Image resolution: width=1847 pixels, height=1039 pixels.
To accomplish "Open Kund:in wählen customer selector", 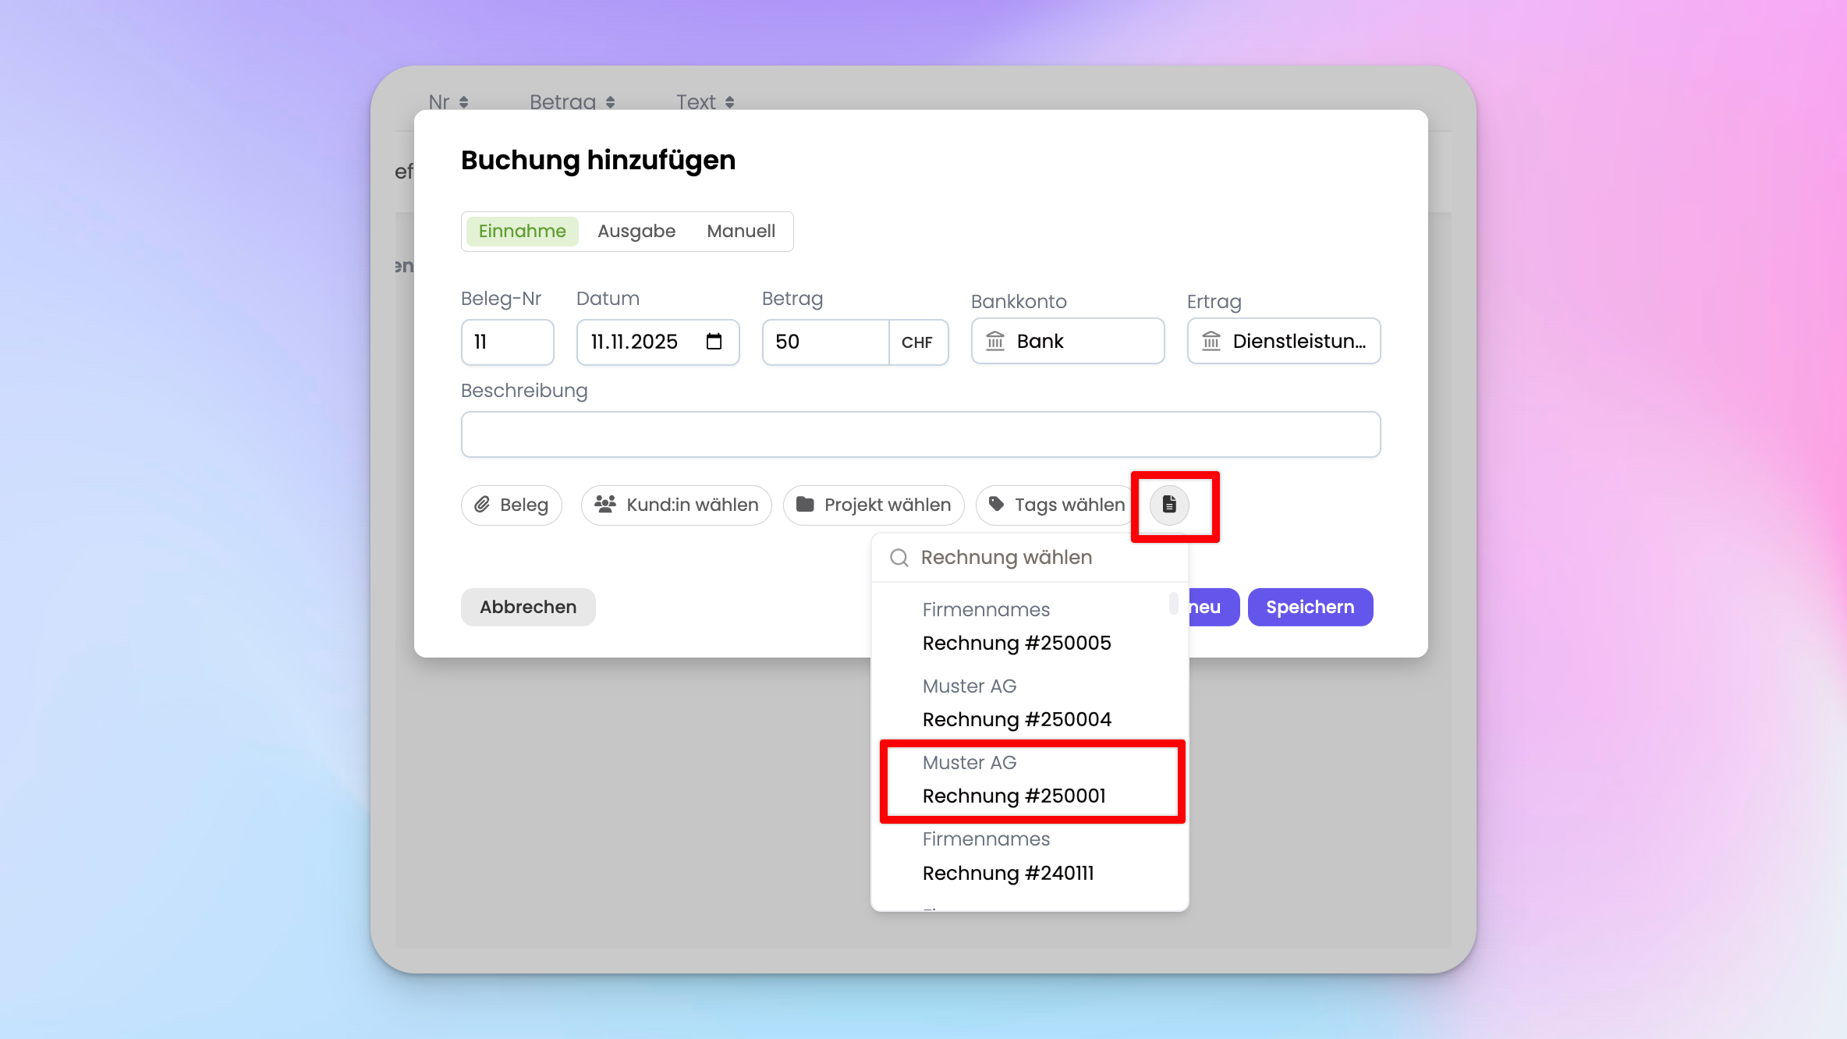I will pos(676,505).
